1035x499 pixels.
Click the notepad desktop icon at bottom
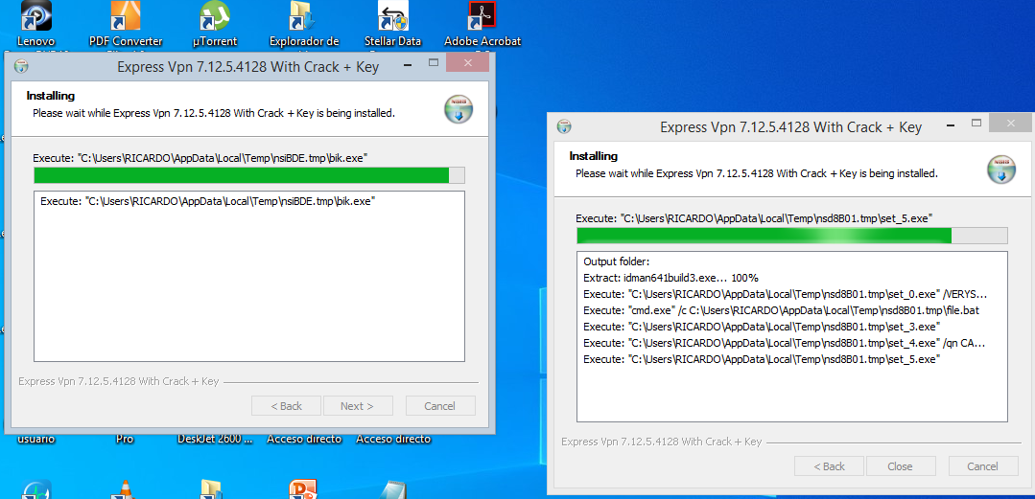pos(393,490)
